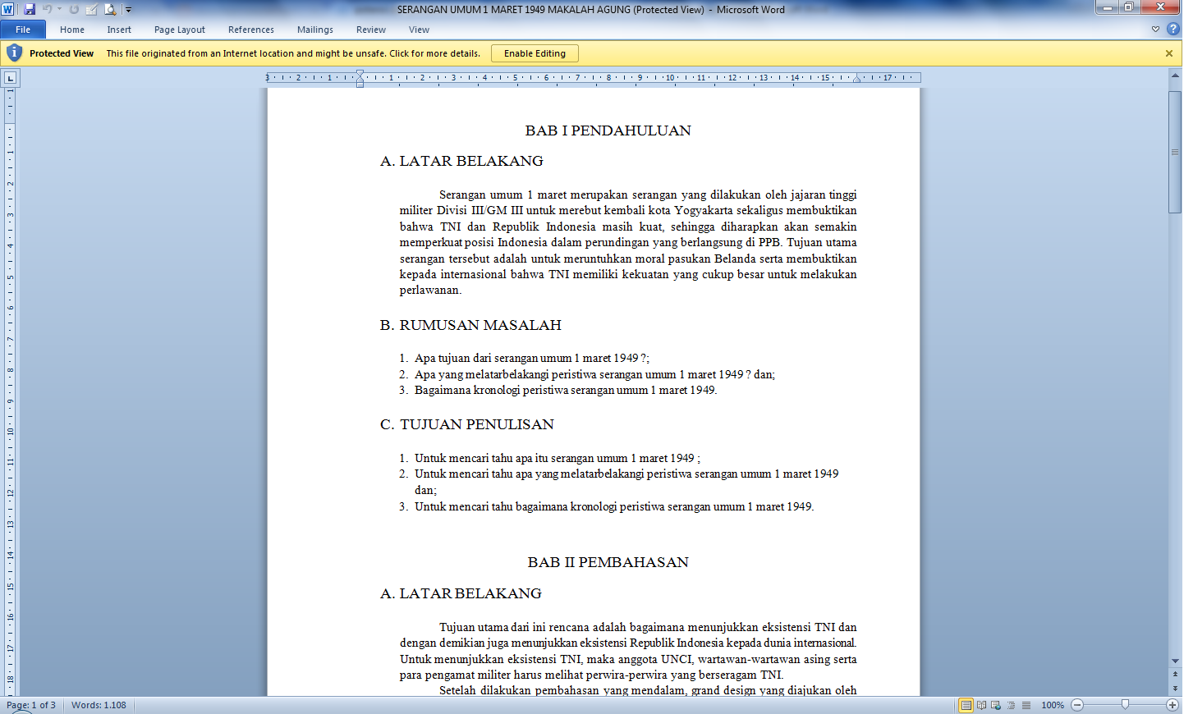The image size is (1184, 714).
Task: Expand Customize Quick Access Toolbar arrow
Action: (128, 10)
